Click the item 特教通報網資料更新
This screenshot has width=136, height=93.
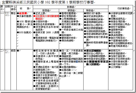pyautogui.click(x=97, y=34)
